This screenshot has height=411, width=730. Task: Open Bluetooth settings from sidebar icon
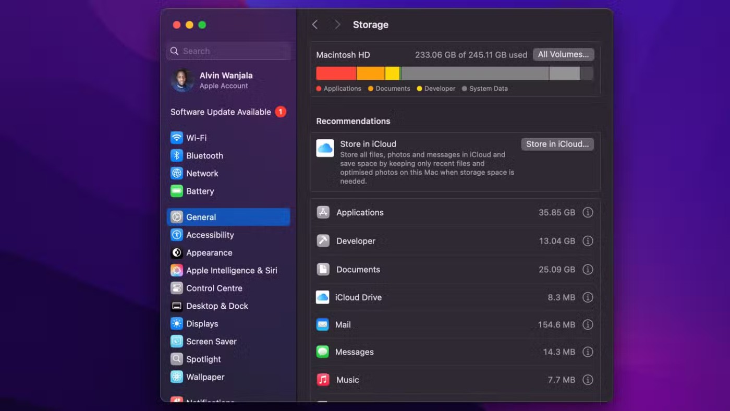(177, 155)
